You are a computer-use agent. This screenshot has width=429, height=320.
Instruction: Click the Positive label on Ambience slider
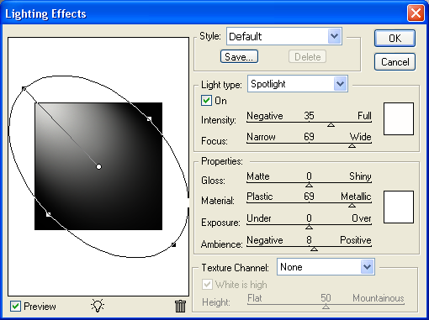356,240
